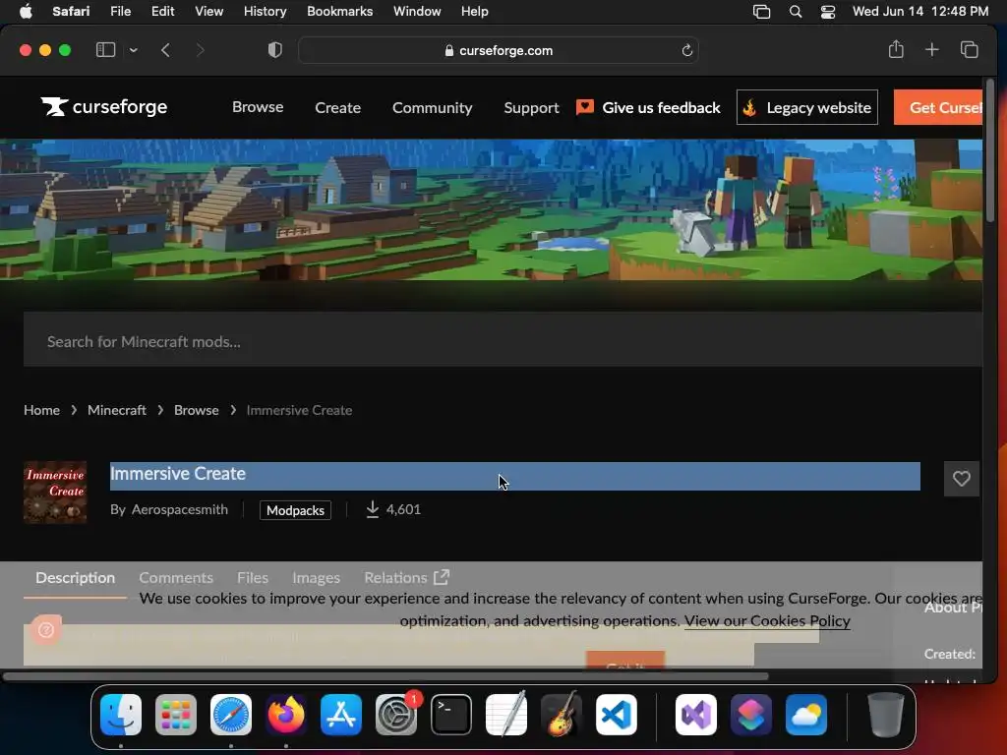Viewport: 1007px width, 755px height.
Task: Switch to the Images tab
Action: pos(316,578)
